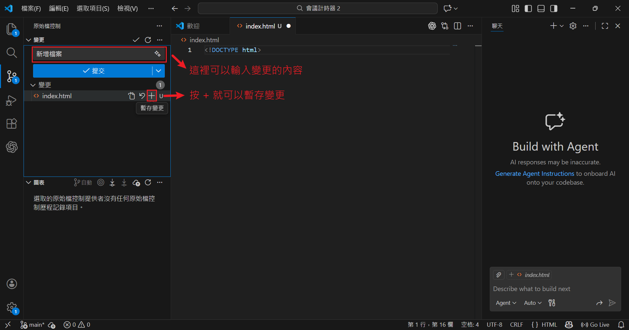Open the Extensions view

coord(12,124)
